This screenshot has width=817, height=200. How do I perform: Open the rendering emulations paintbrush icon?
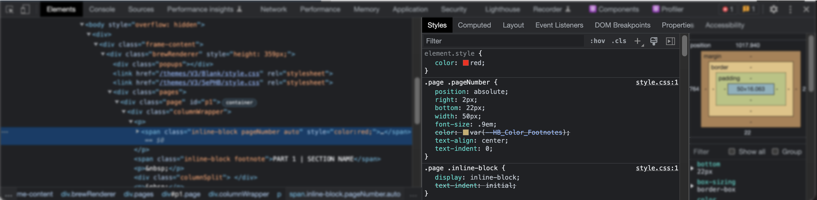[654, 41]
